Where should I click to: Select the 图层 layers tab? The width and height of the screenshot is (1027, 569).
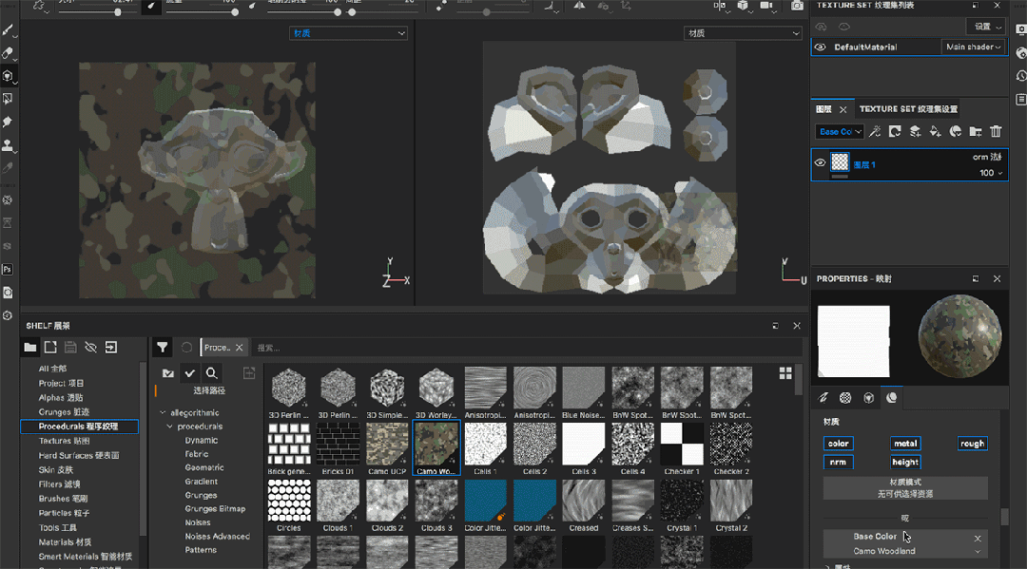(x=824, y=109)
